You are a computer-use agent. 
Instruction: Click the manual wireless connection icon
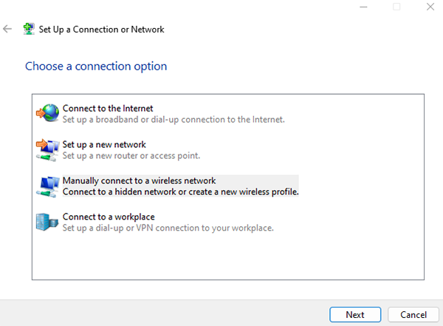[47, 186]
